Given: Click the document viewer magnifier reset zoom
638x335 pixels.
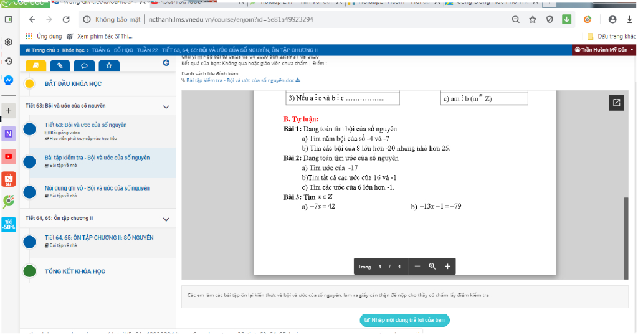Looking at the screenshot, I should pyautogui.click(x=432, y=267).
